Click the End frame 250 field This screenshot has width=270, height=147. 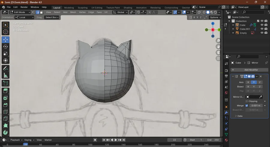pos(213,140)
